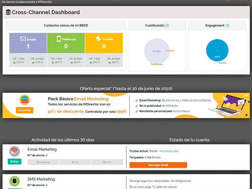This screenshot has width=252, height=189.
Task: Click the Teléfonos contact count tile
Action: click(66, 43)
